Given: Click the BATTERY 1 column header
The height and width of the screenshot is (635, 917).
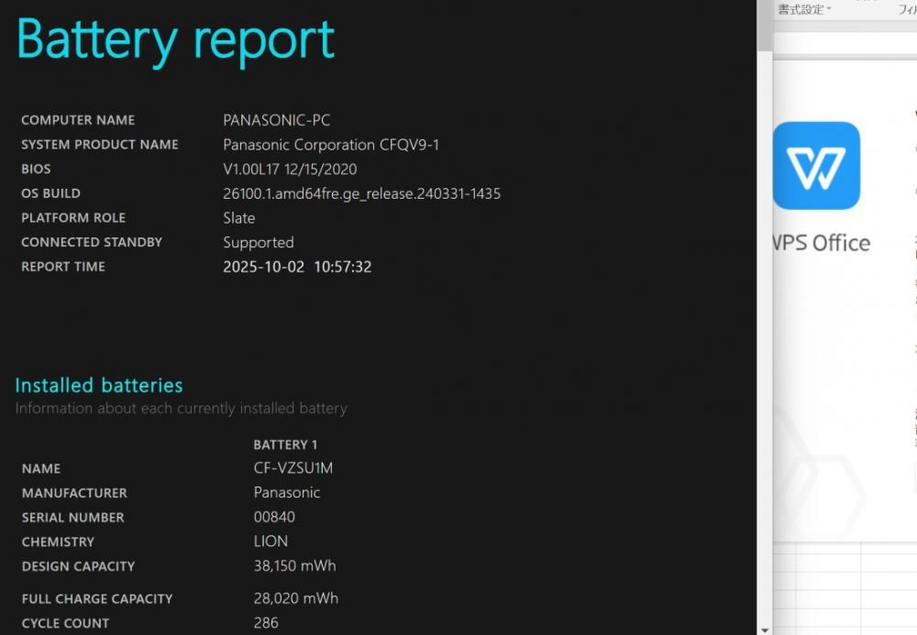Looking at the screenshot, I should click(285, 444).
